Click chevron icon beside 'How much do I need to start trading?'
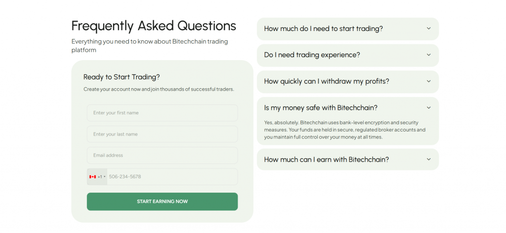Viewport: 506px width, 233px height. coord(428,29)
